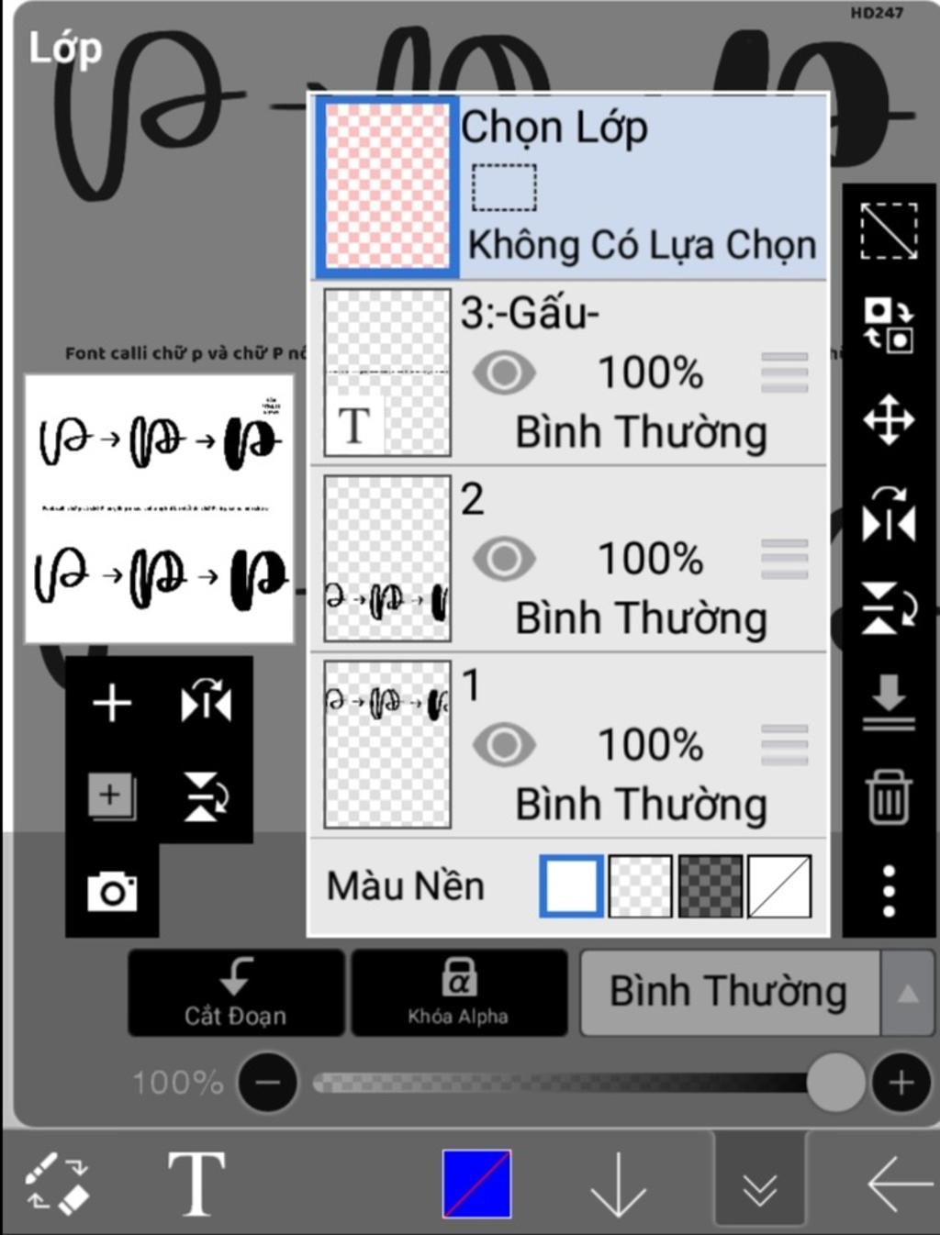Click the clear selection dashed square icon
This screenshot has height=1235, width=940.
(x=888, y=231)
